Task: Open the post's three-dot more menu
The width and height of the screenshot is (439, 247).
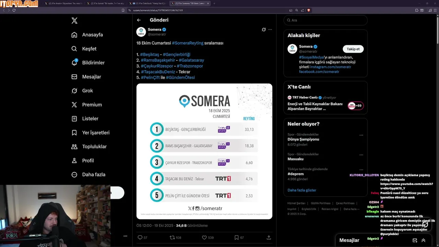Action: (270, 30)
